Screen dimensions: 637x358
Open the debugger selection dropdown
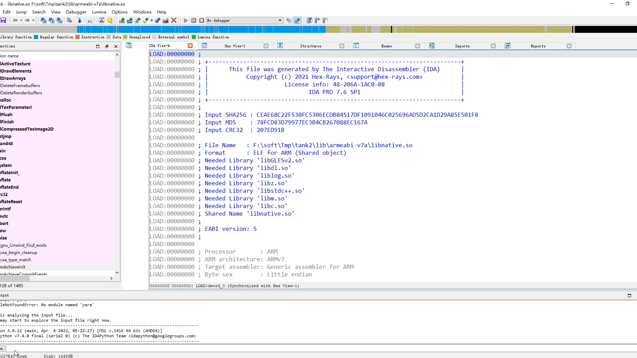coord(280,21)
